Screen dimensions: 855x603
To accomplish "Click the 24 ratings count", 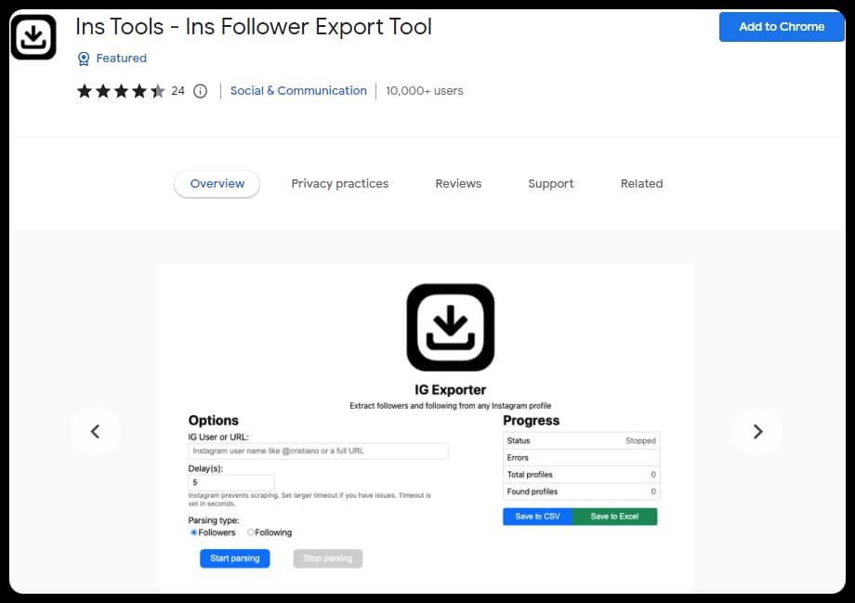I will click(x=178, y=91).
